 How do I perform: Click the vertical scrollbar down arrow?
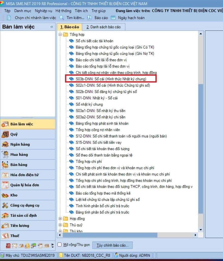pyautogui.click(x=201, y=230)
